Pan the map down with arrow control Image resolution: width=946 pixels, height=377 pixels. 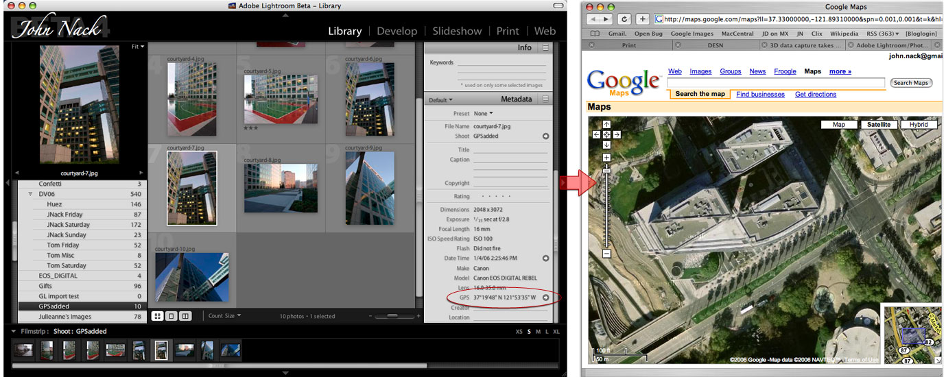[606, 145]
